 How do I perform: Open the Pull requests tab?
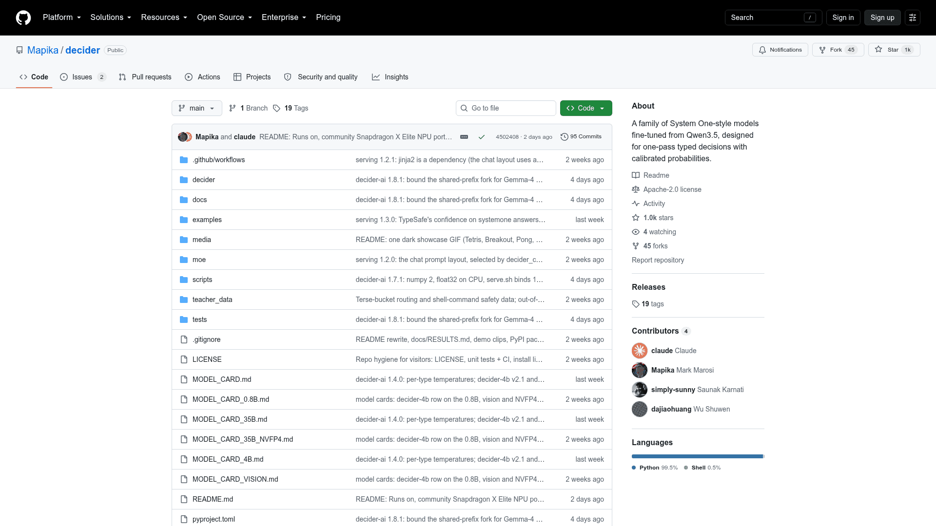(145, 77)
